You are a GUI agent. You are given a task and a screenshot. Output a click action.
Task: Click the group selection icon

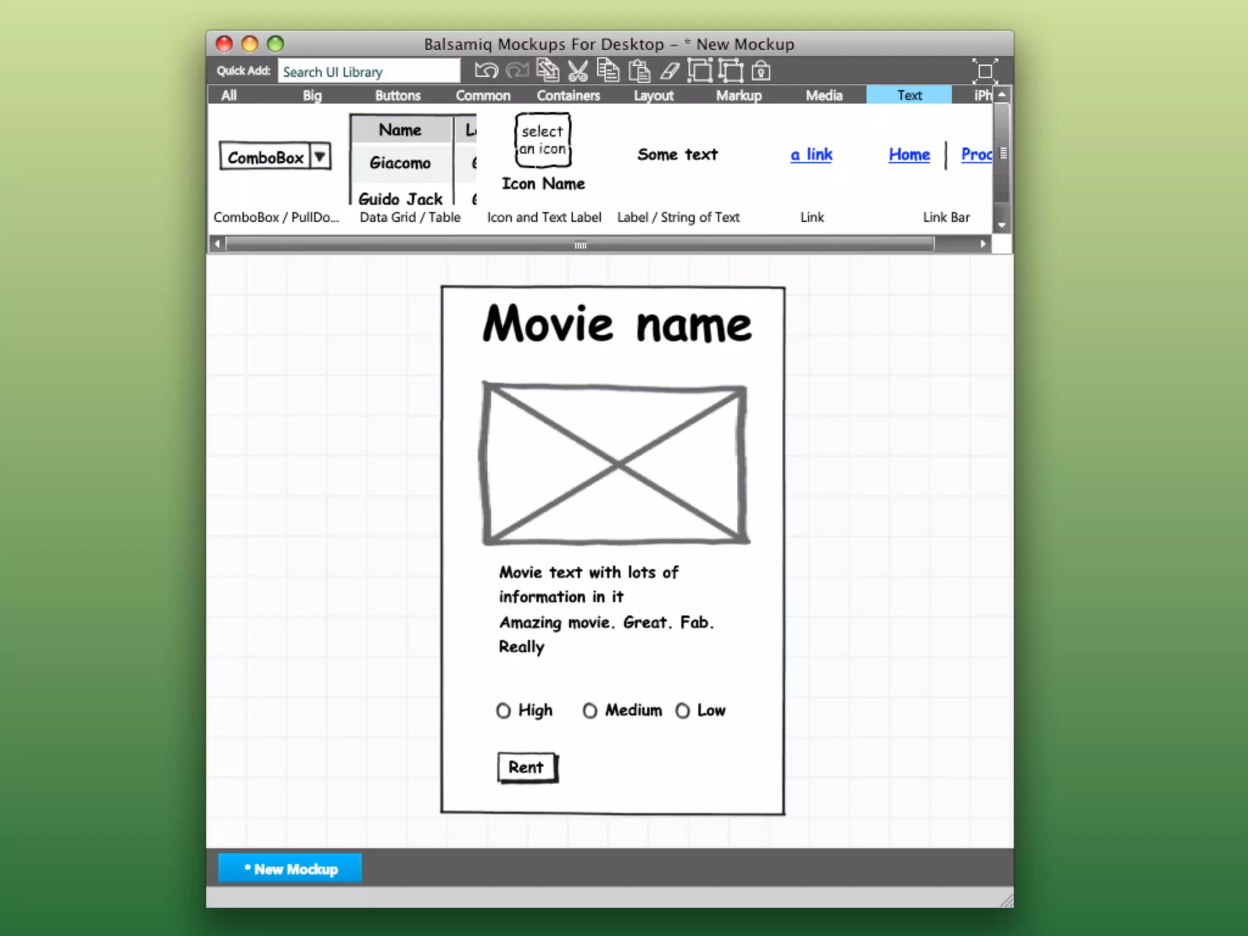click(x=700, y=71)
